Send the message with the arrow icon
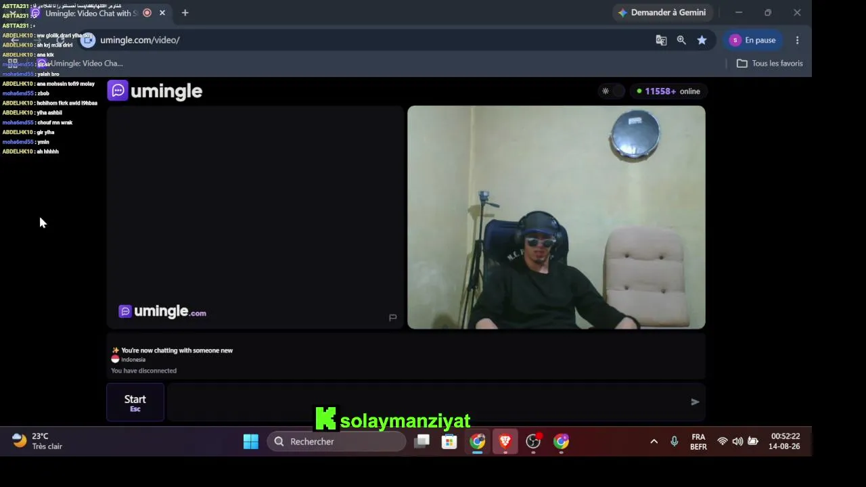The height and width of the screenshot is (487, 866). pos(695,402)
